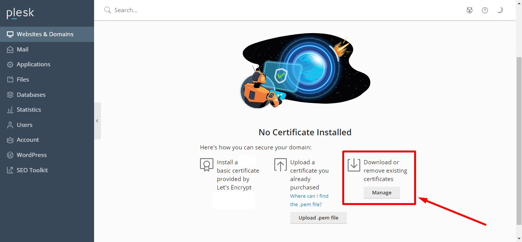Go to Files section
This screenshot has width=522, height=242.
pyautogui.click(x=47, y=80)
